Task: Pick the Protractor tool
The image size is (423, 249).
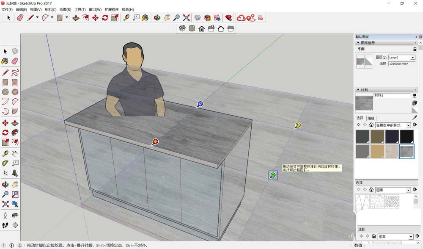Action: [5, 163]
